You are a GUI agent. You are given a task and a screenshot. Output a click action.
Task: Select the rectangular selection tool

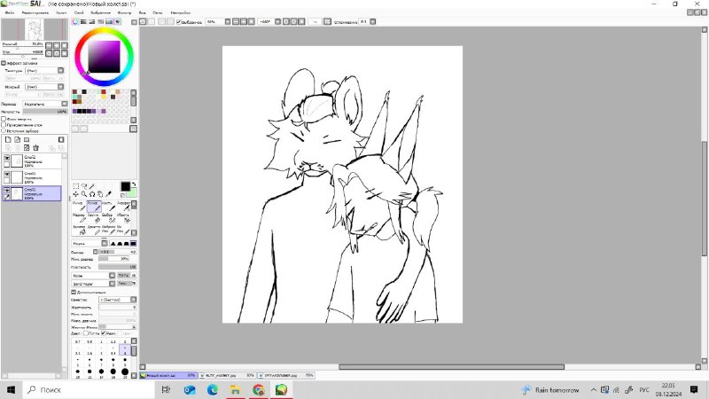[x=76, y=186]
